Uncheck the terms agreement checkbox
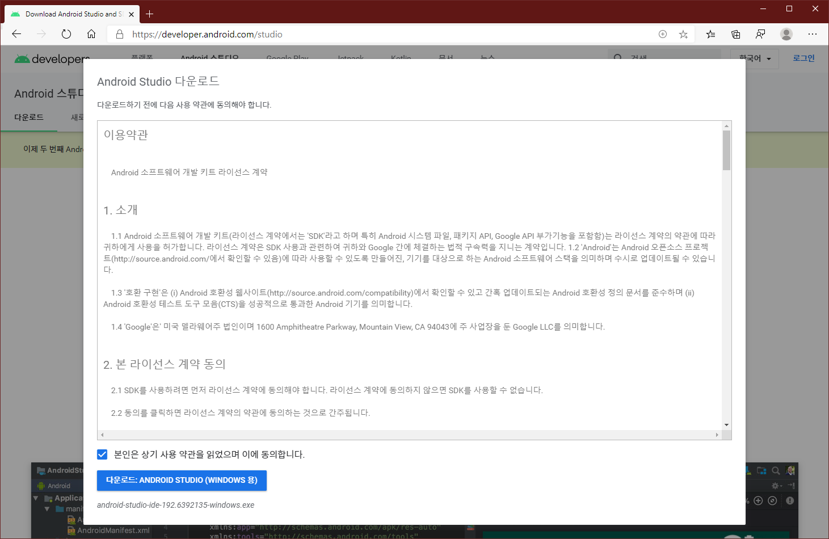The width and height of the screenshot is (829, 539). coord(102,454)
